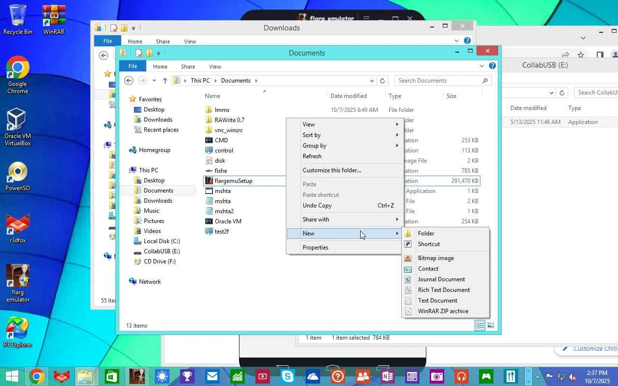
Task: Open the Music headphones app on taskbar
Action: (x=462, y=376)
